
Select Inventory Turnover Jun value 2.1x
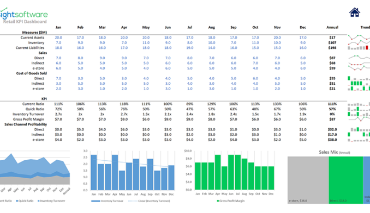(x=168, y=114)
